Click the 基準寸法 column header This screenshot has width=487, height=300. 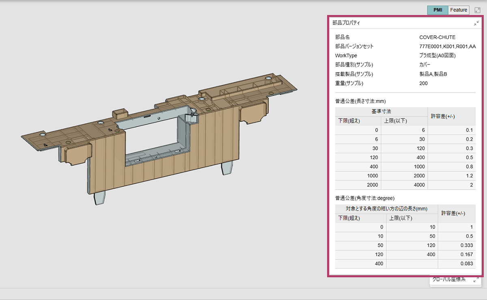click(x=381, y=112)
